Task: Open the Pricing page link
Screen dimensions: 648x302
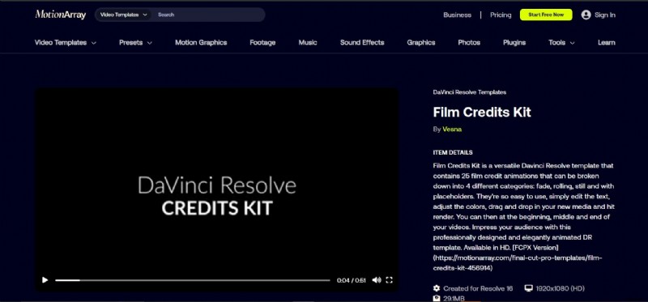Action: coord(501,15)
